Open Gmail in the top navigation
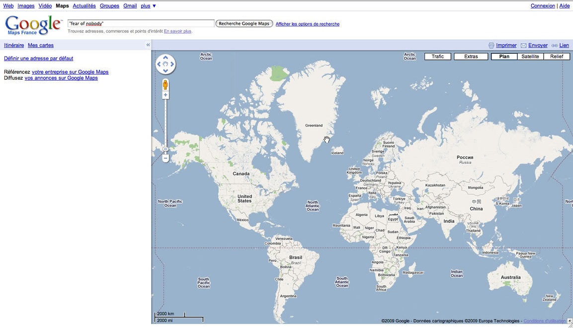573x328 pixels. point(130,6)
